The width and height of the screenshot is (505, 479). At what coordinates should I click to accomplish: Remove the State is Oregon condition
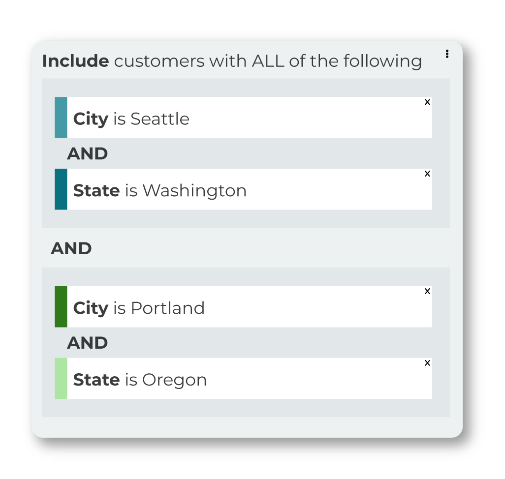[427, 363]
